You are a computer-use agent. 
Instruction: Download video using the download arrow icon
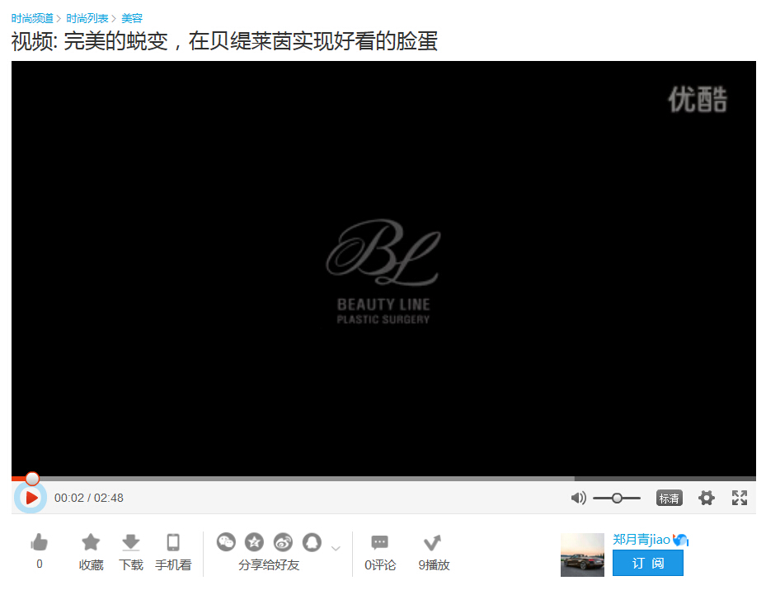(130, 542)
